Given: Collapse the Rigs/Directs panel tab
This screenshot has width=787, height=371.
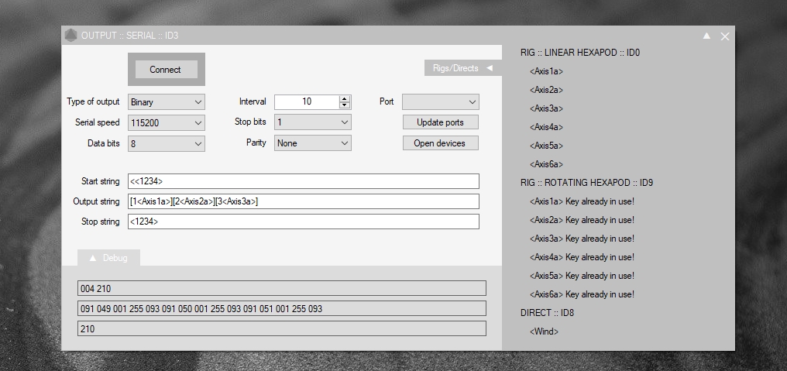Looking at the screenshot, I should tap(462, 68).
